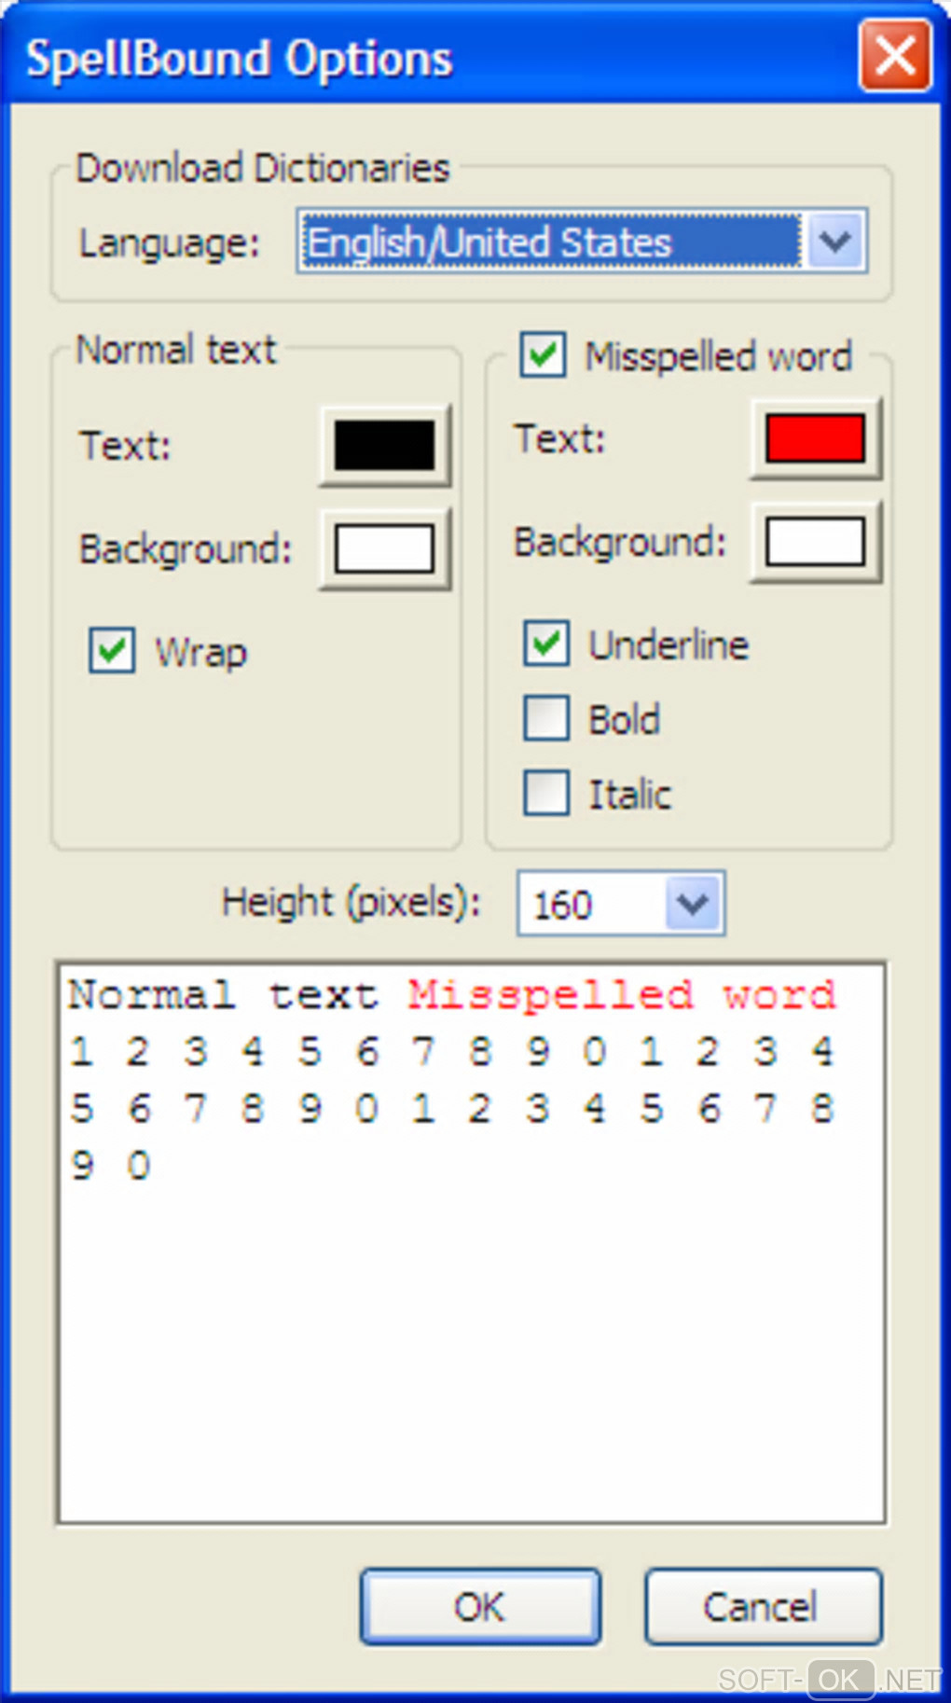Screen dimensions: 951x1703
Task: Click the Misspelled word red text swatch
Action: pyautogui.click(x=815, y=439)
